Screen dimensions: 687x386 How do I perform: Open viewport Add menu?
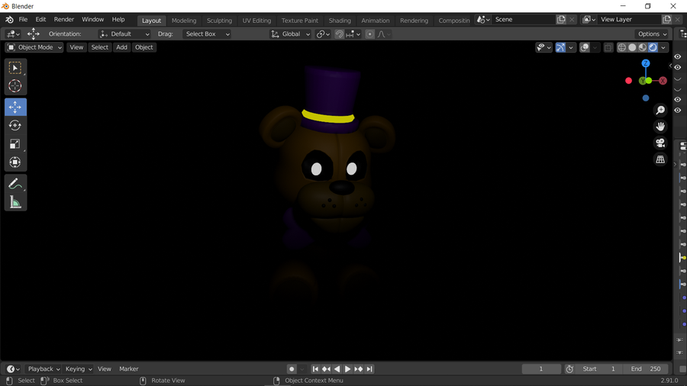(x=121, y=47)
